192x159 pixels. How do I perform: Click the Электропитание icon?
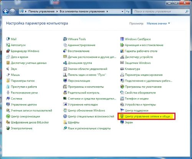tap(8, 128)
